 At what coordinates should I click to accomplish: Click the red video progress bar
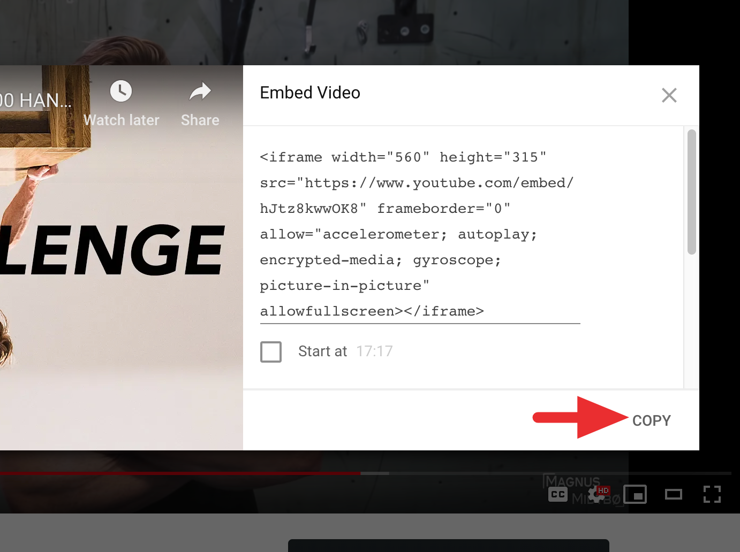(180, 473)
